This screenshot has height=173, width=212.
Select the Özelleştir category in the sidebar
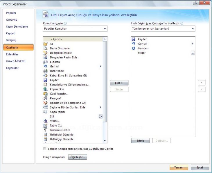[19, 47]
